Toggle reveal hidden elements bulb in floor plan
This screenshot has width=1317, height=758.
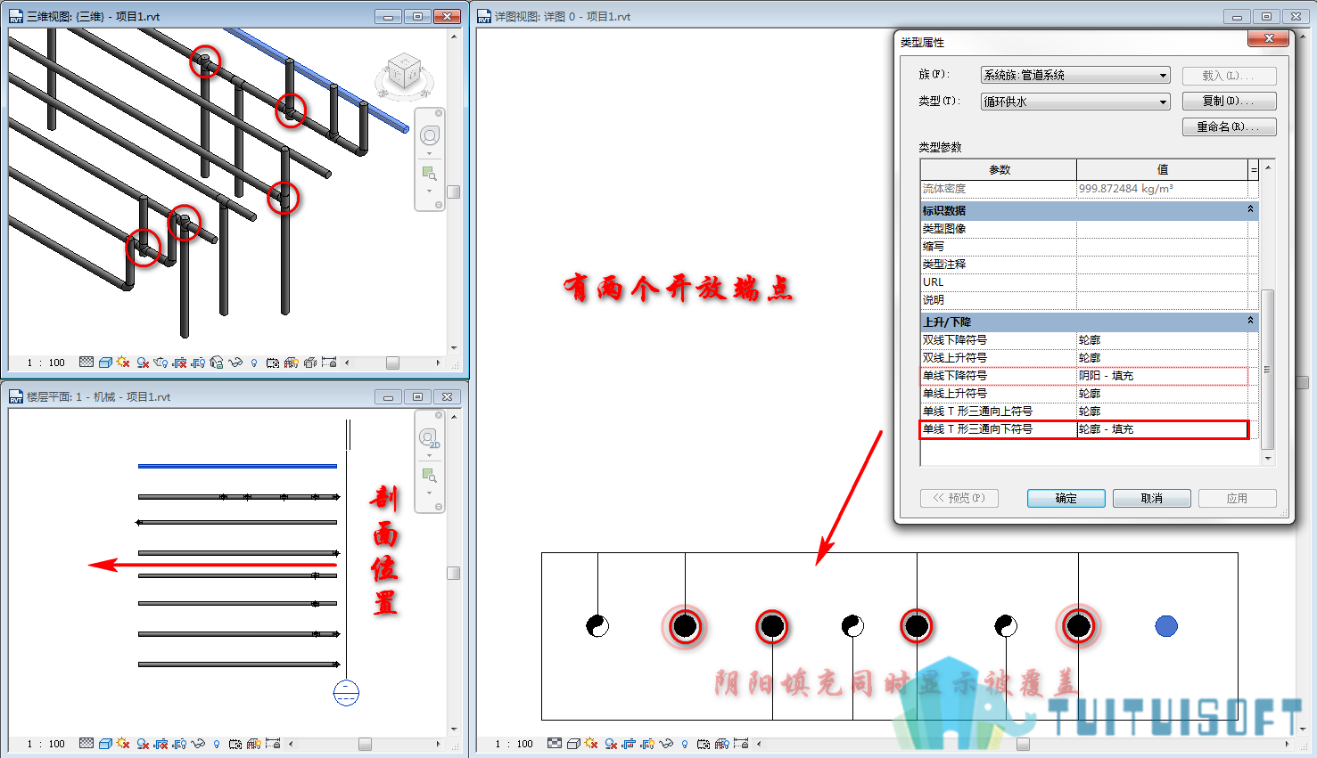pos(217,743)
